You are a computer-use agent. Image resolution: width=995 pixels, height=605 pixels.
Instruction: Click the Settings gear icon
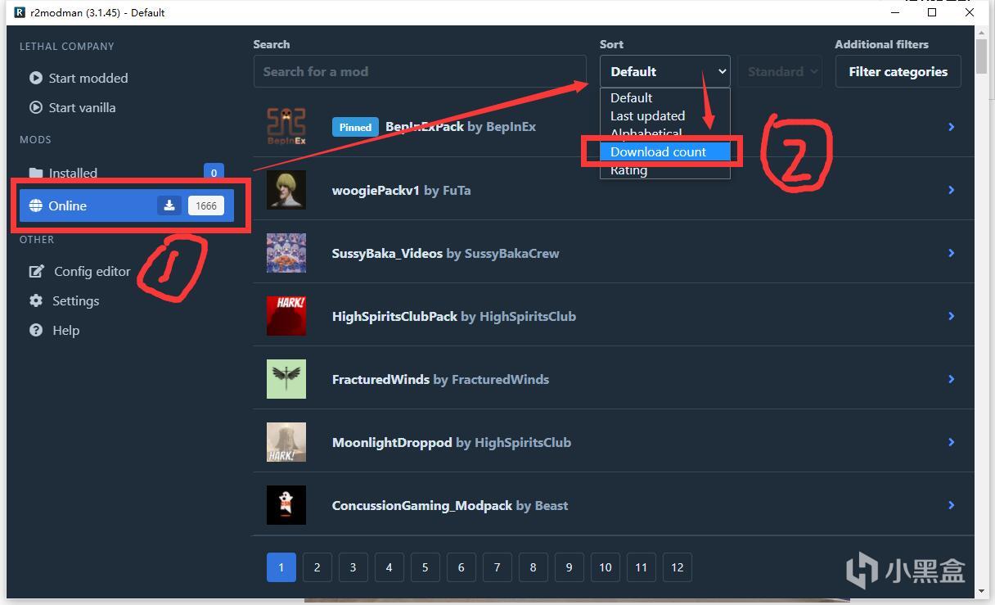pyautogui.click(x=36, y=300)
